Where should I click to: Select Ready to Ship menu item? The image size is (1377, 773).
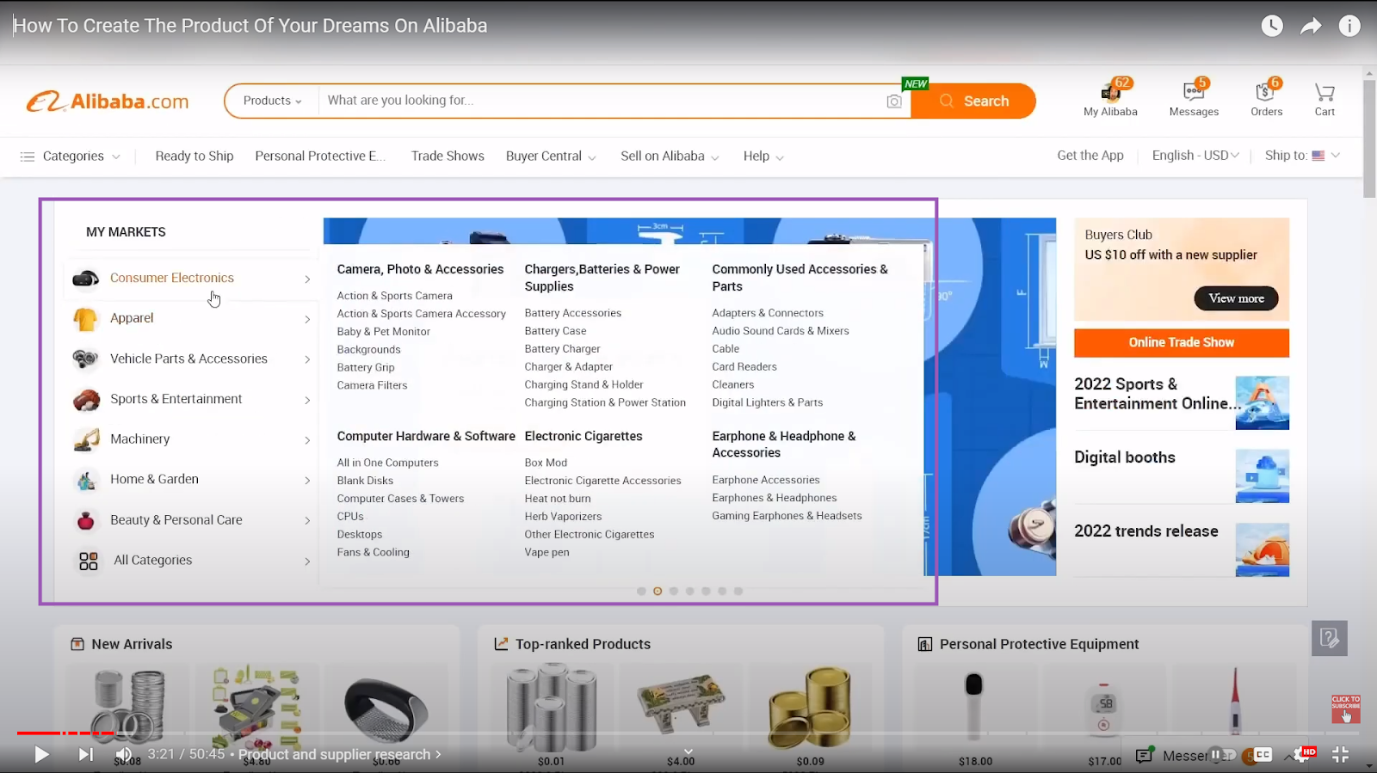[x=195, y=156]
